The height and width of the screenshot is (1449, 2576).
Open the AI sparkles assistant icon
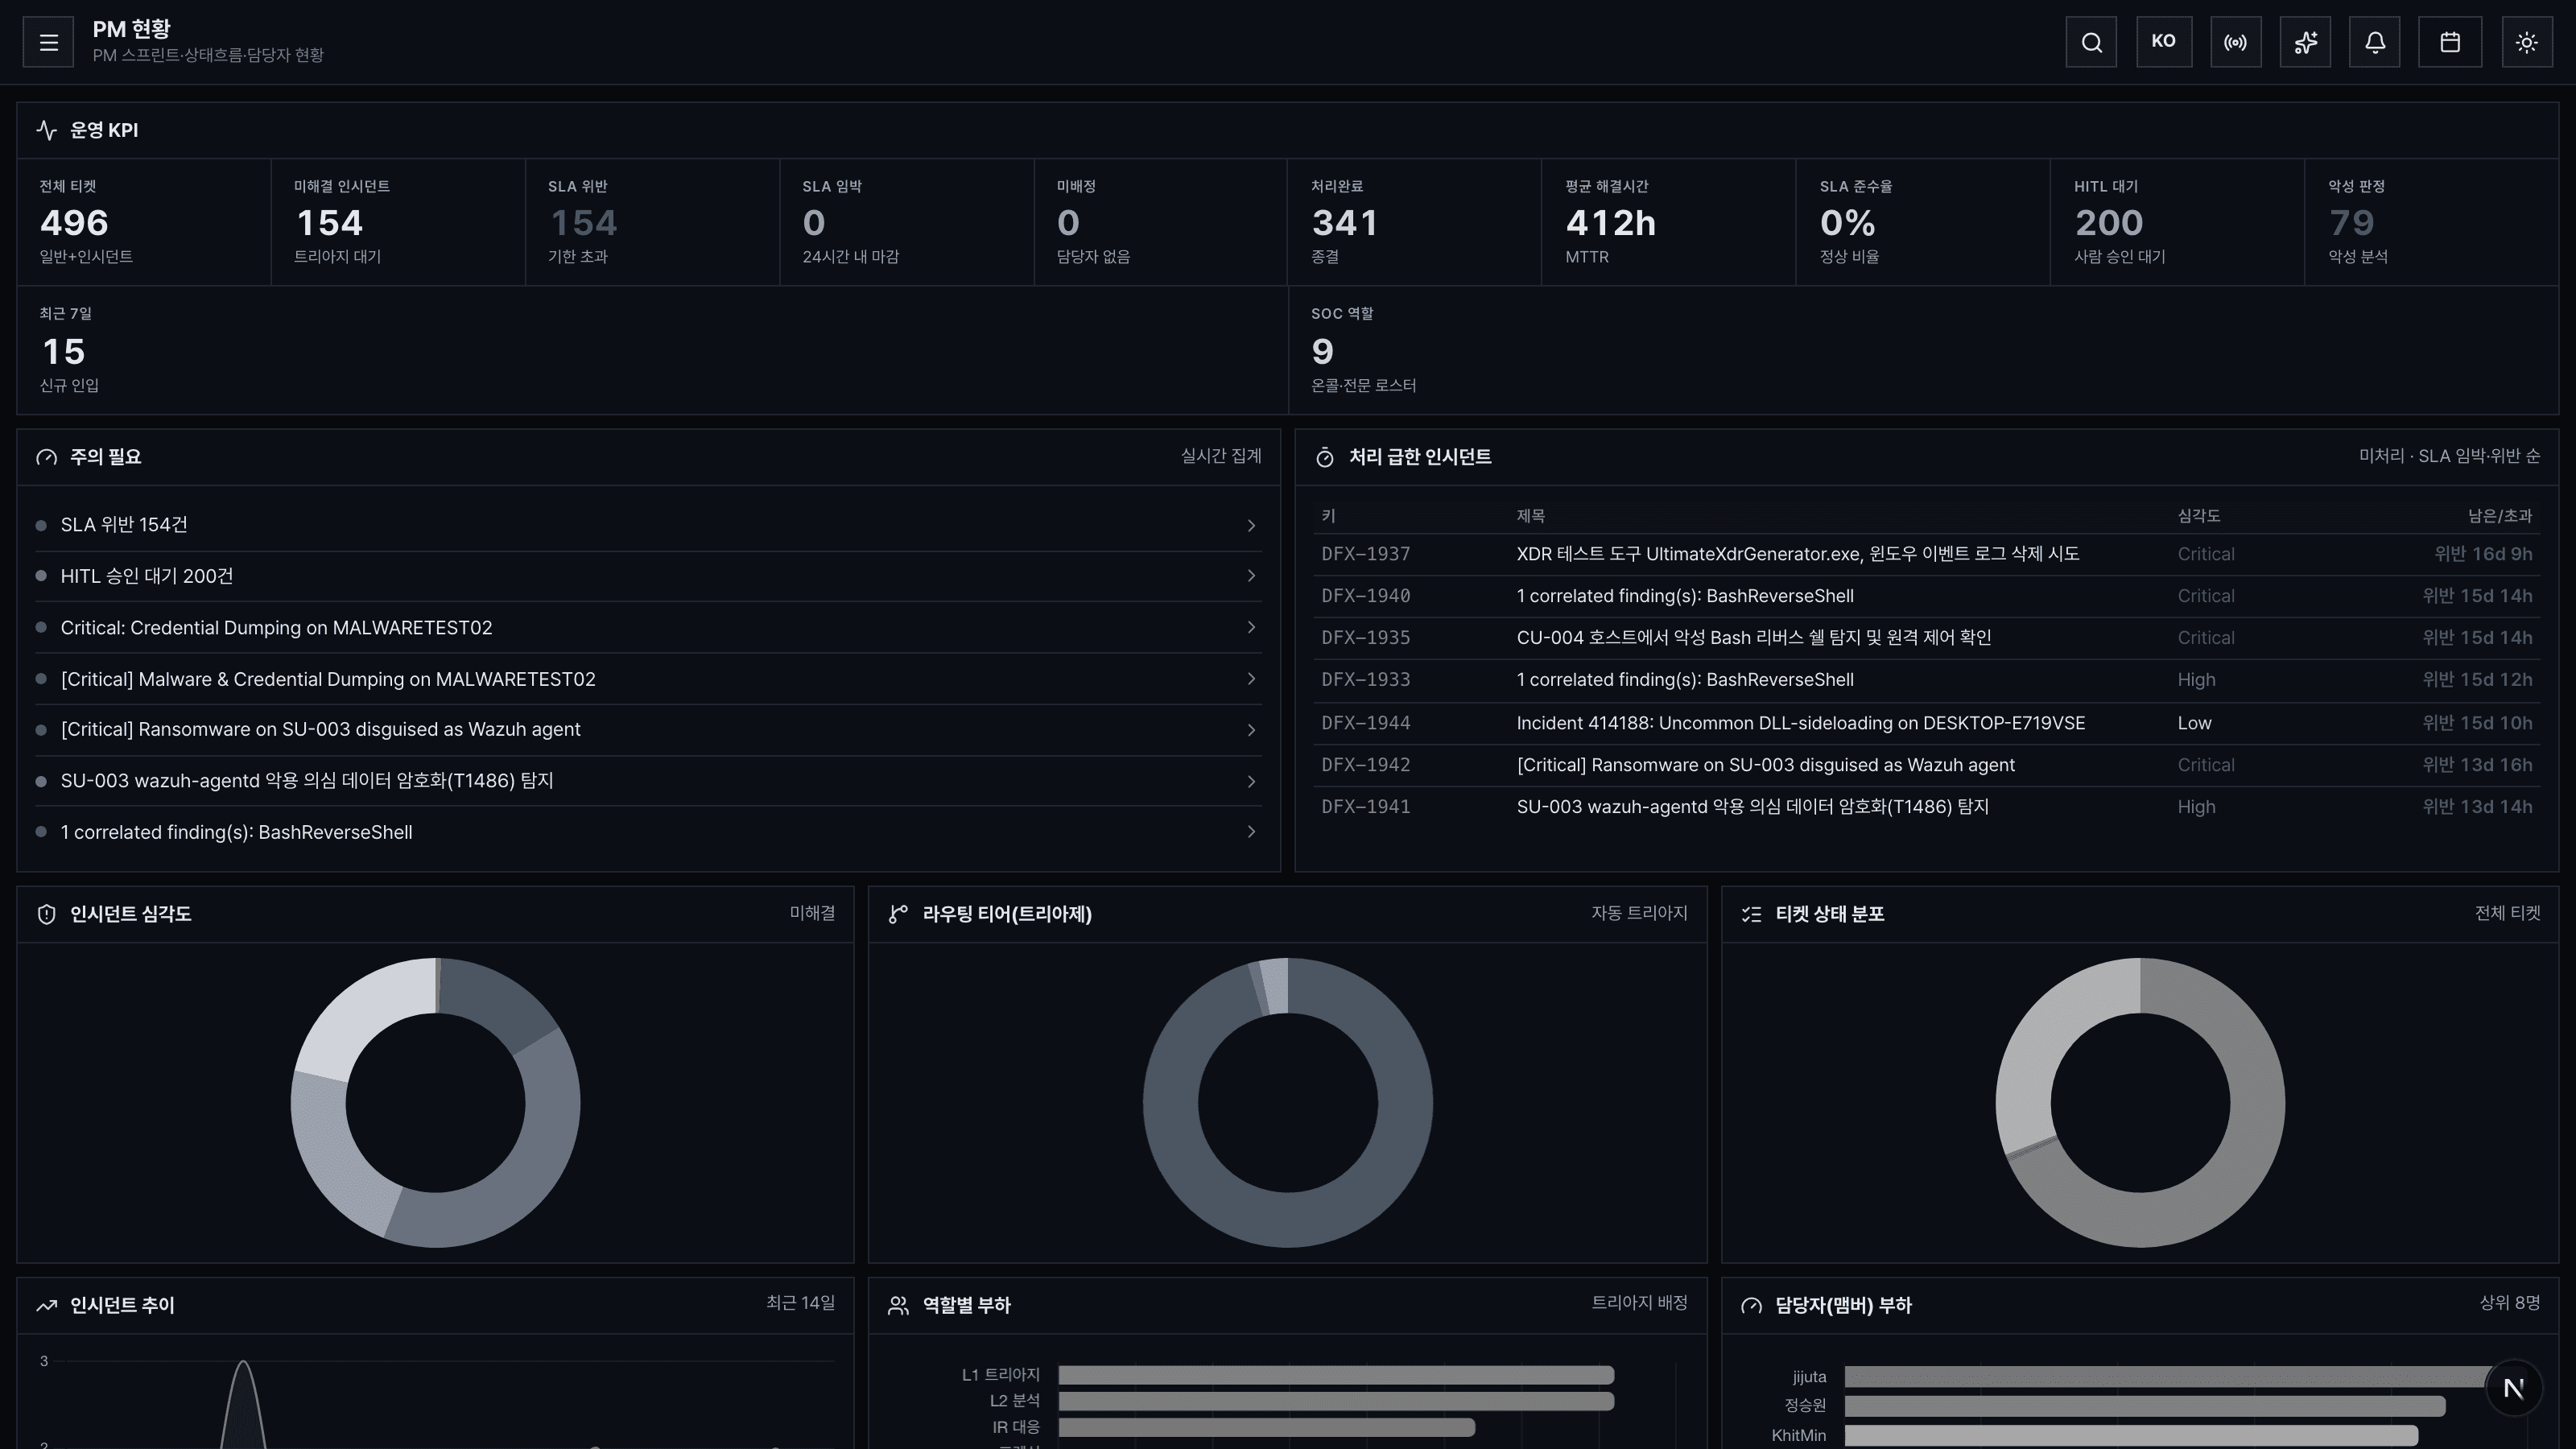2305,42
